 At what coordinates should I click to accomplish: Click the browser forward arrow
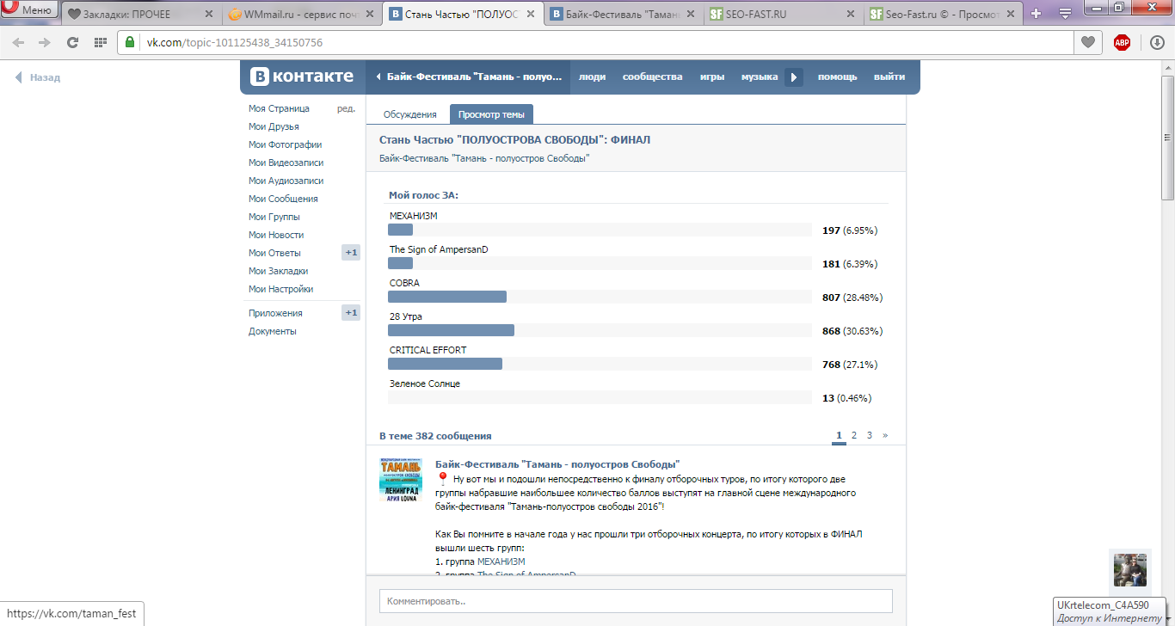(45, 42)
